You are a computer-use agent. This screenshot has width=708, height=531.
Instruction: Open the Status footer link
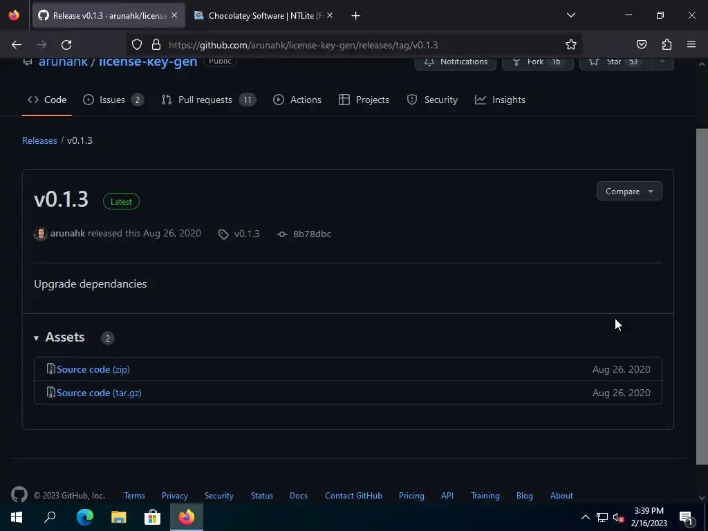pos(262,495)
